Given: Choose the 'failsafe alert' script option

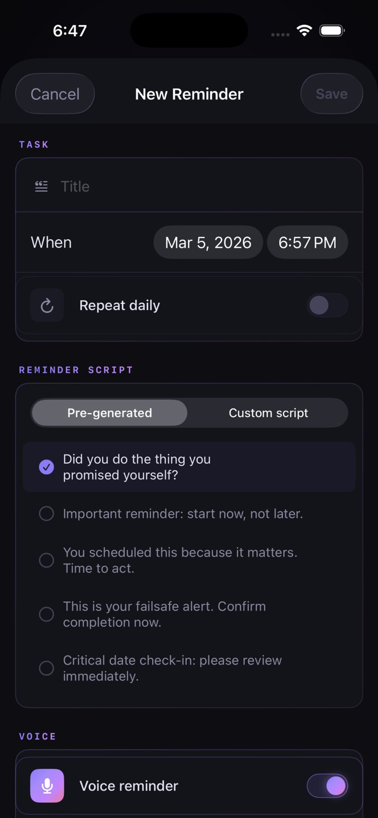Looking at the screenshot, I should [x=164, y=614].
